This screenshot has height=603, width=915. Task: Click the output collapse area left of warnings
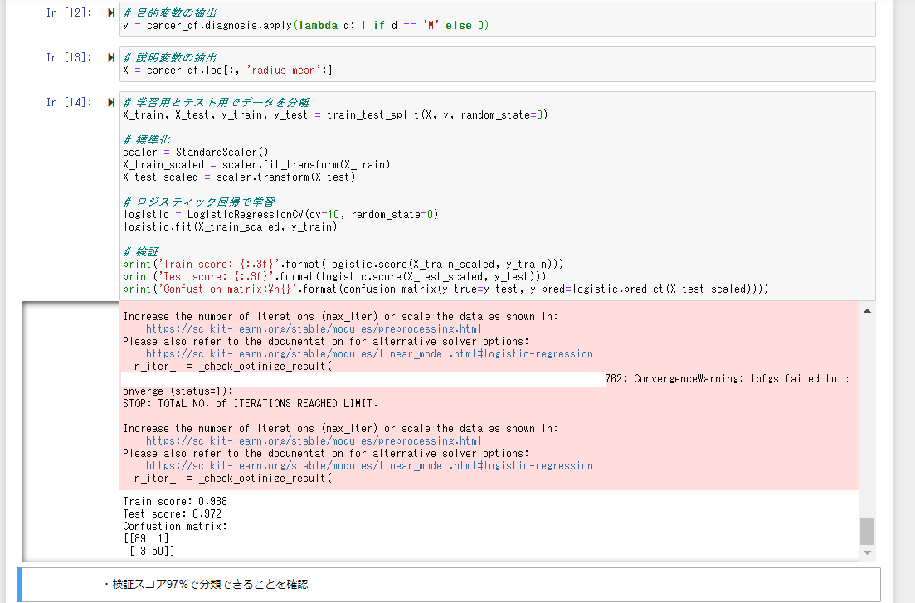coord(71,432)
